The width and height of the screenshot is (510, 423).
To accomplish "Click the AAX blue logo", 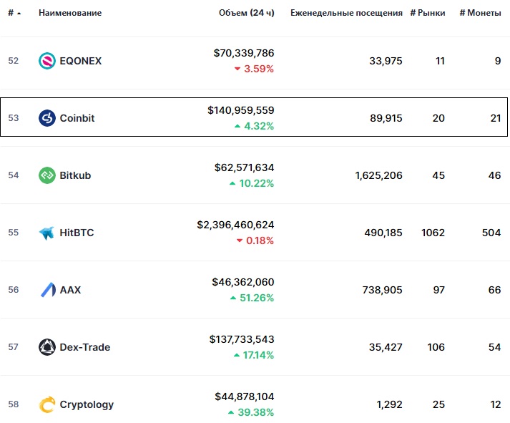I will pyautogui.click(x=48, y=290).
